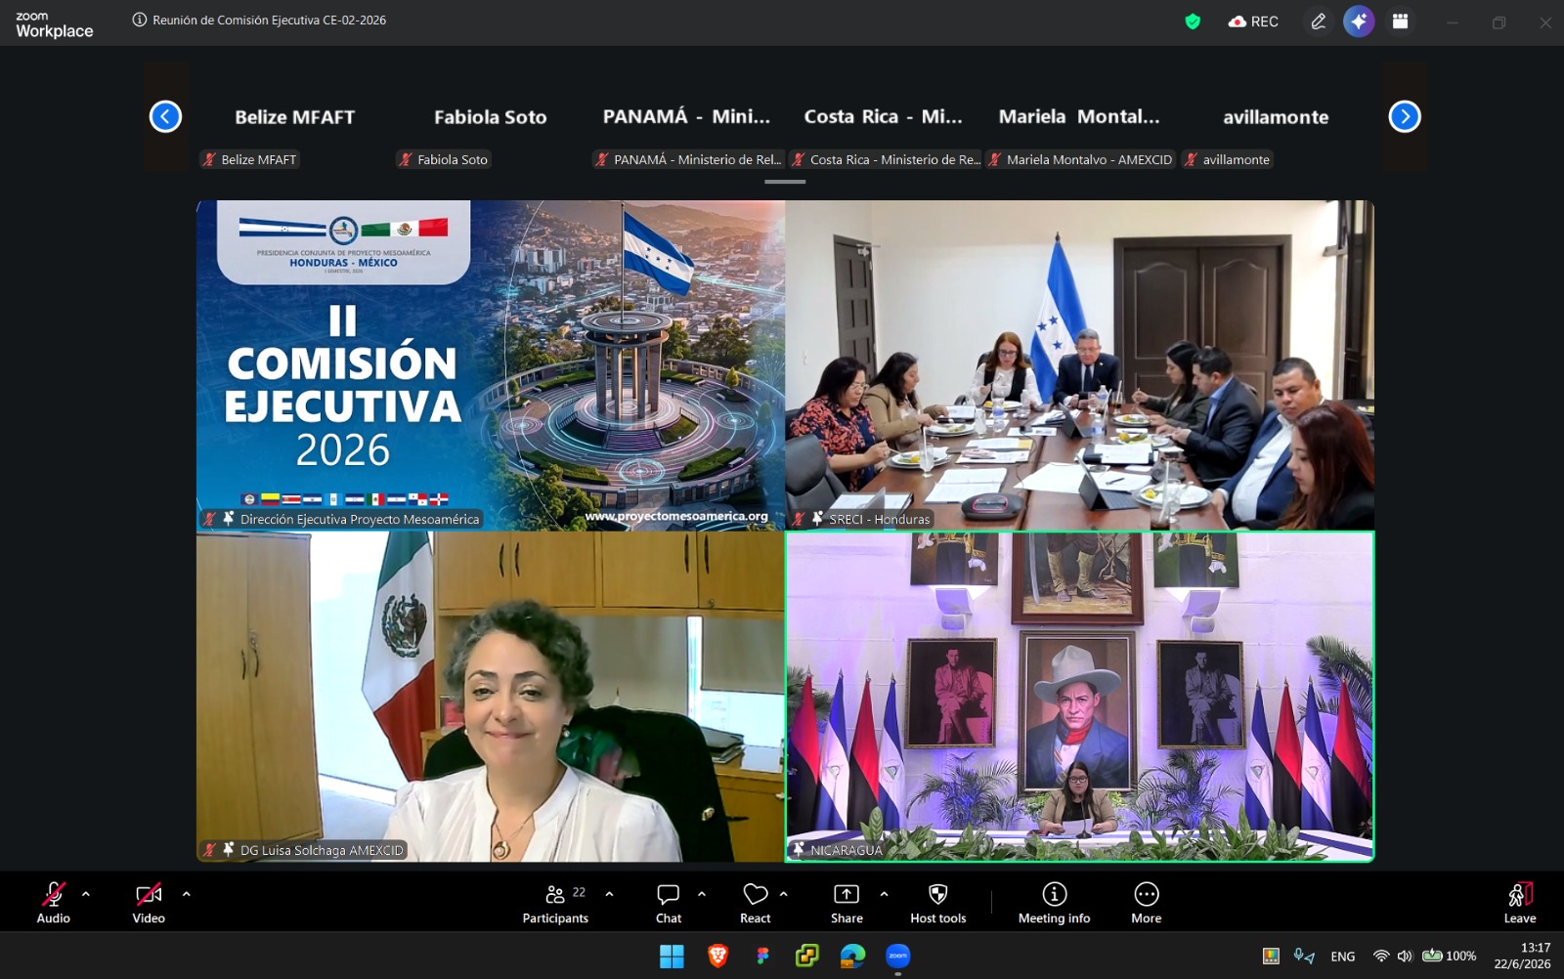Screen dimensions: 1564x979
Task: Open the Participants panel
Action: pos(555,903)
